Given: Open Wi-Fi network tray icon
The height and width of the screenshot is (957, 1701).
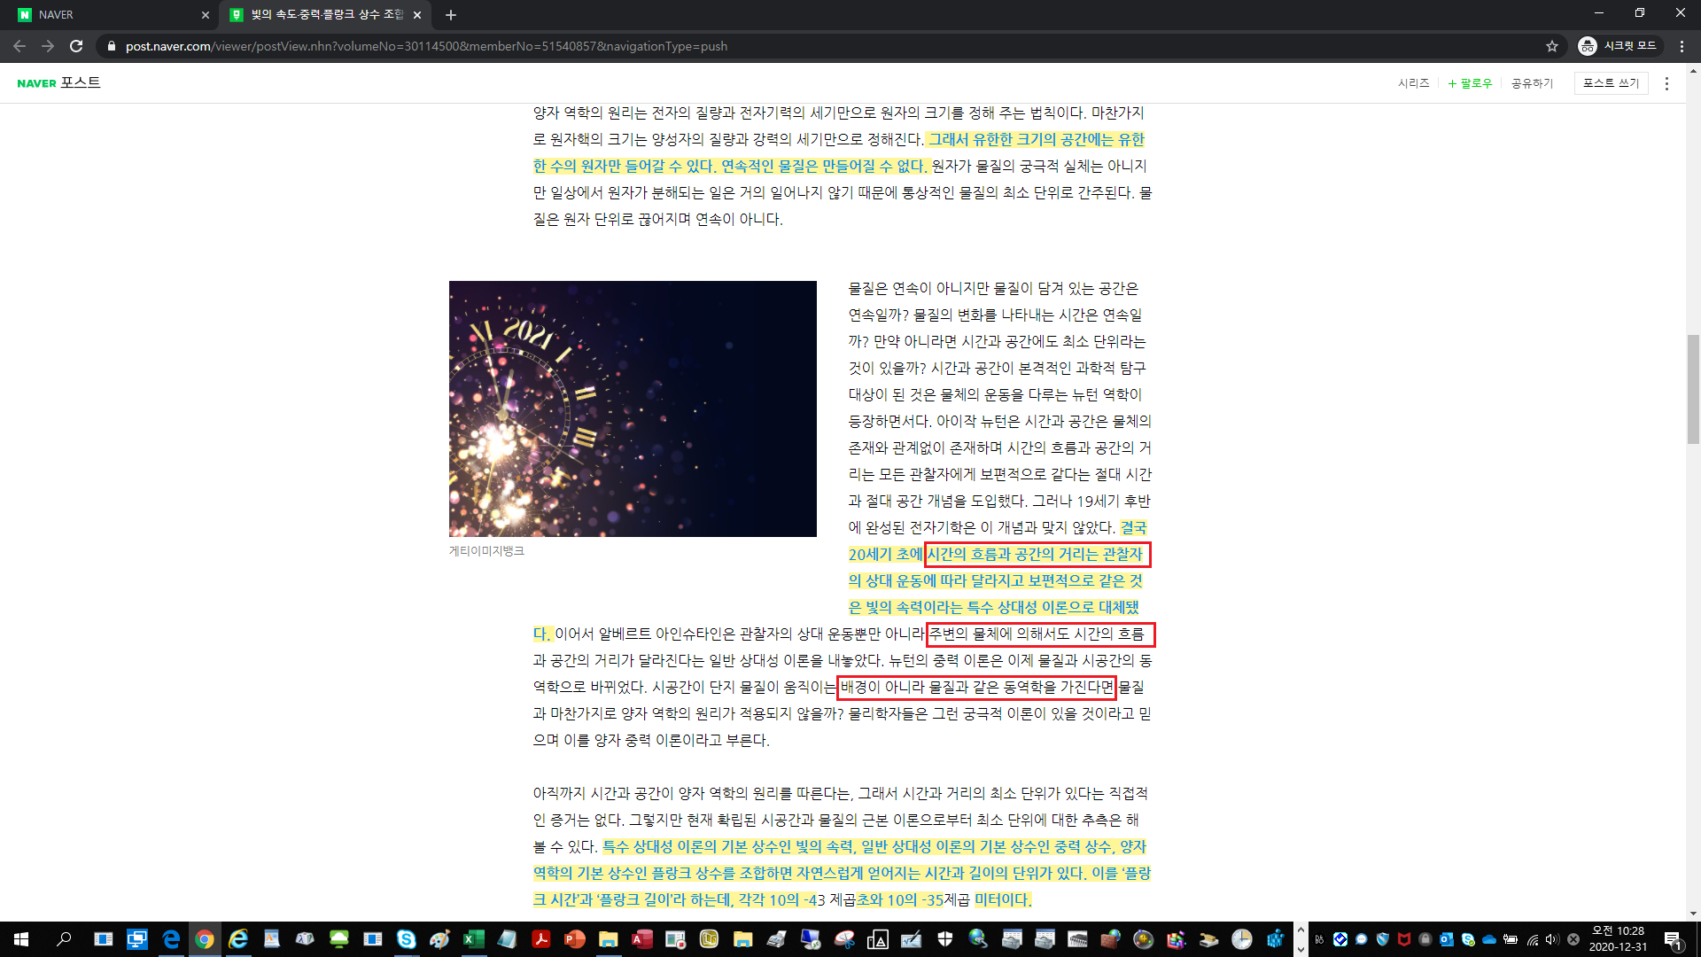Looking at the screenshot, I should click(x=1532, y=939).
